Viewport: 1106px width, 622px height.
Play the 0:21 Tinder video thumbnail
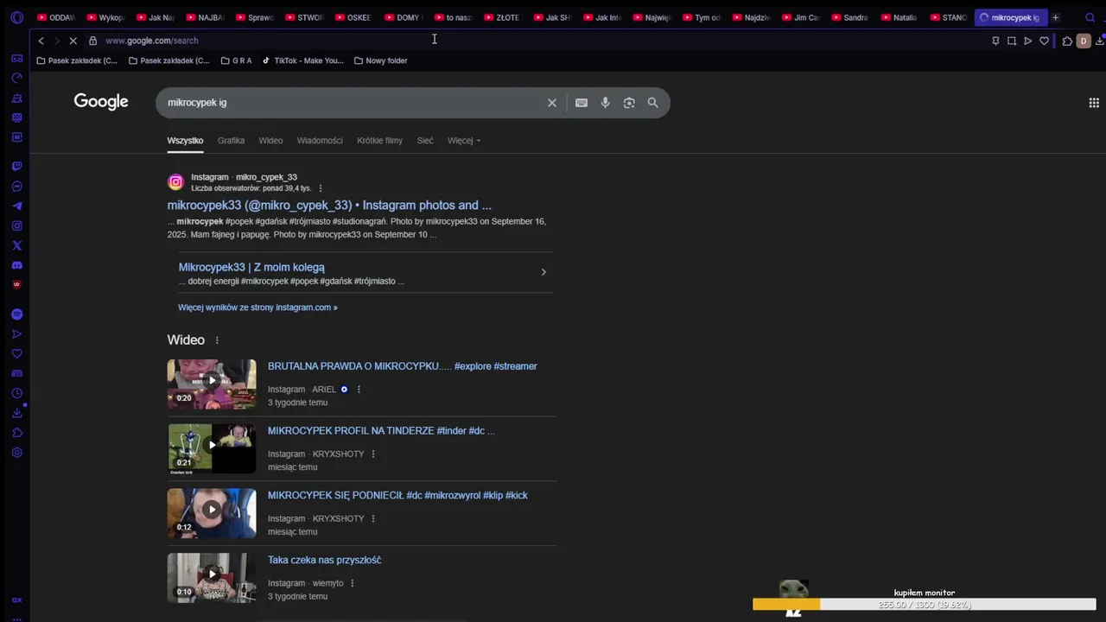tap(212, 449)
